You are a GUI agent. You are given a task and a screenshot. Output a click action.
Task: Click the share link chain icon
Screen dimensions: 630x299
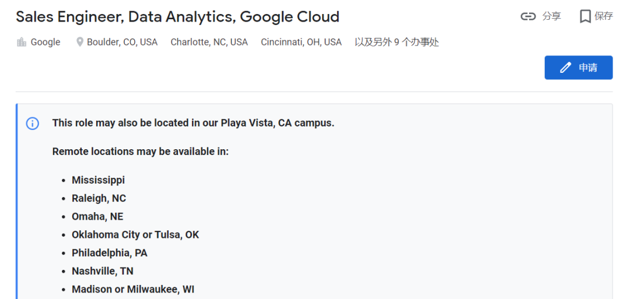point(528,16)
